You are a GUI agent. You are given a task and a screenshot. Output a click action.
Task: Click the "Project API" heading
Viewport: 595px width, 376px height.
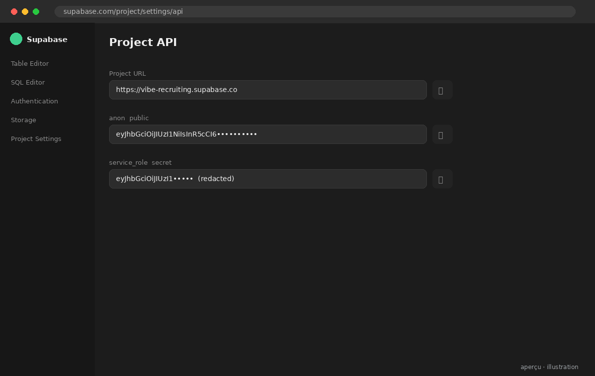143,42
